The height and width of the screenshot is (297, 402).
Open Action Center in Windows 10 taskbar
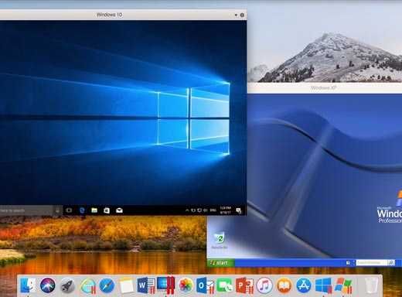click(239, 211)
